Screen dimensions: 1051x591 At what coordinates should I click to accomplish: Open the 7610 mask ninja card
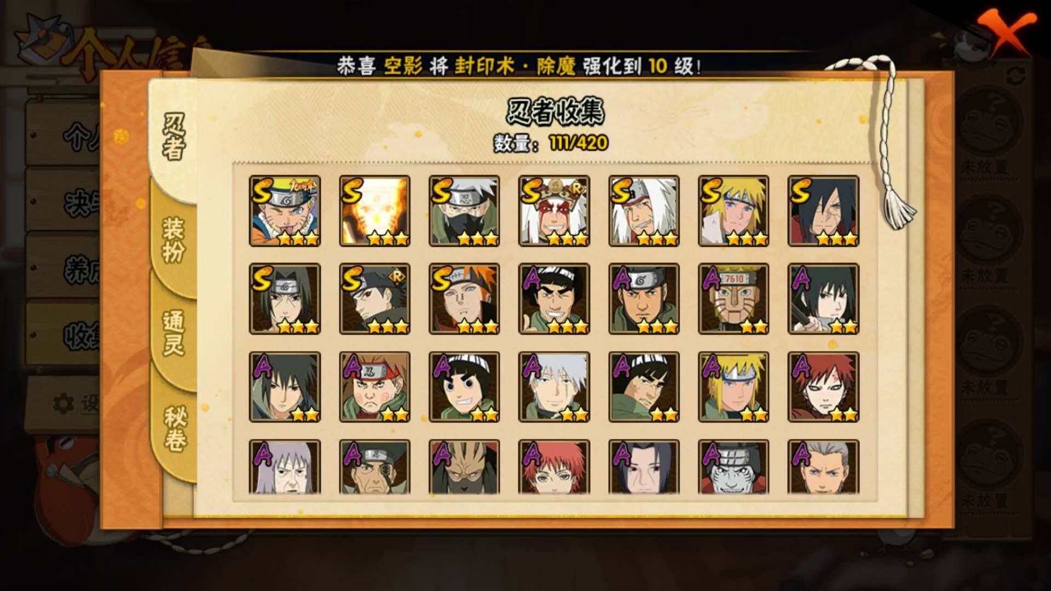coord(734,299)
